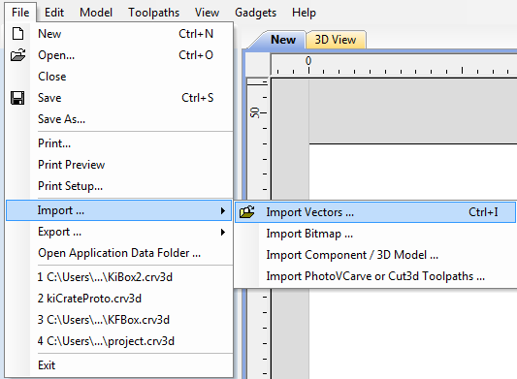Viewport: 517px width, 379px height.
Task: Select the highlighted Import ... entry
Action: pyautogui.click(x=119, y=210)
